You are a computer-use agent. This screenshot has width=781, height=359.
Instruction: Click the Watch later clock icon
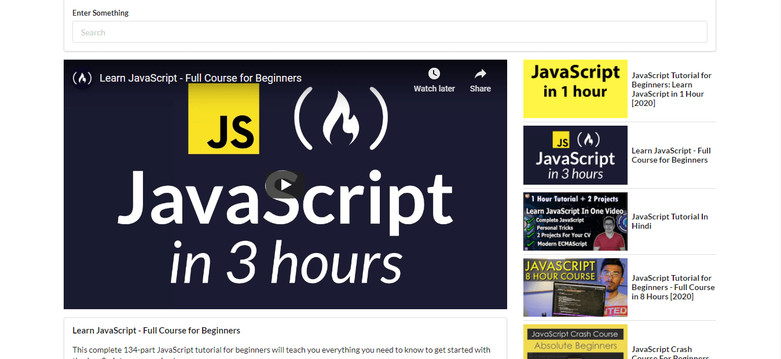pyautogui.click(x=434, y=74)
